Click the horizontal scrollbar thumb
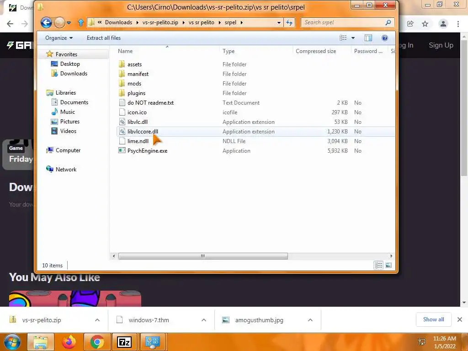468x351 pixels. [x=203, y=256]
